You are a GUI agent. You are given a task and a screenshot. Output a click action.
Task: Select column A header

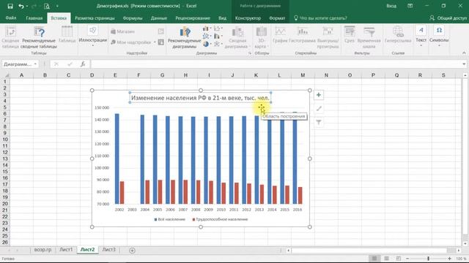tap(21, 75)
